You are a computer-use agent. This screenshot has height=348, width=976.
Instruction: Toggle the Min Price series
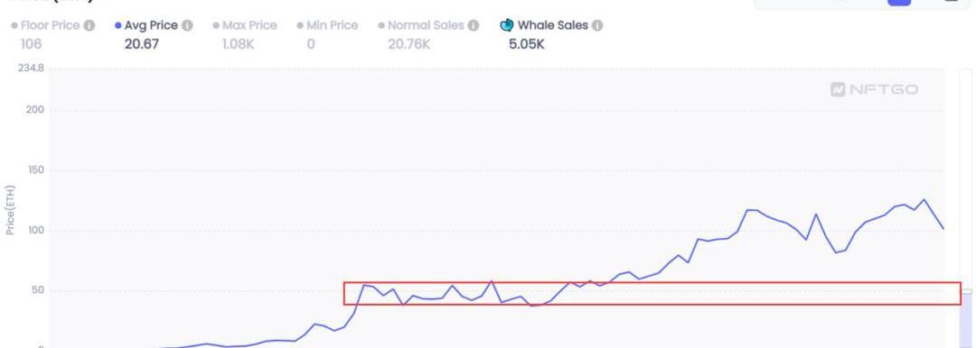tap(327, 25)
